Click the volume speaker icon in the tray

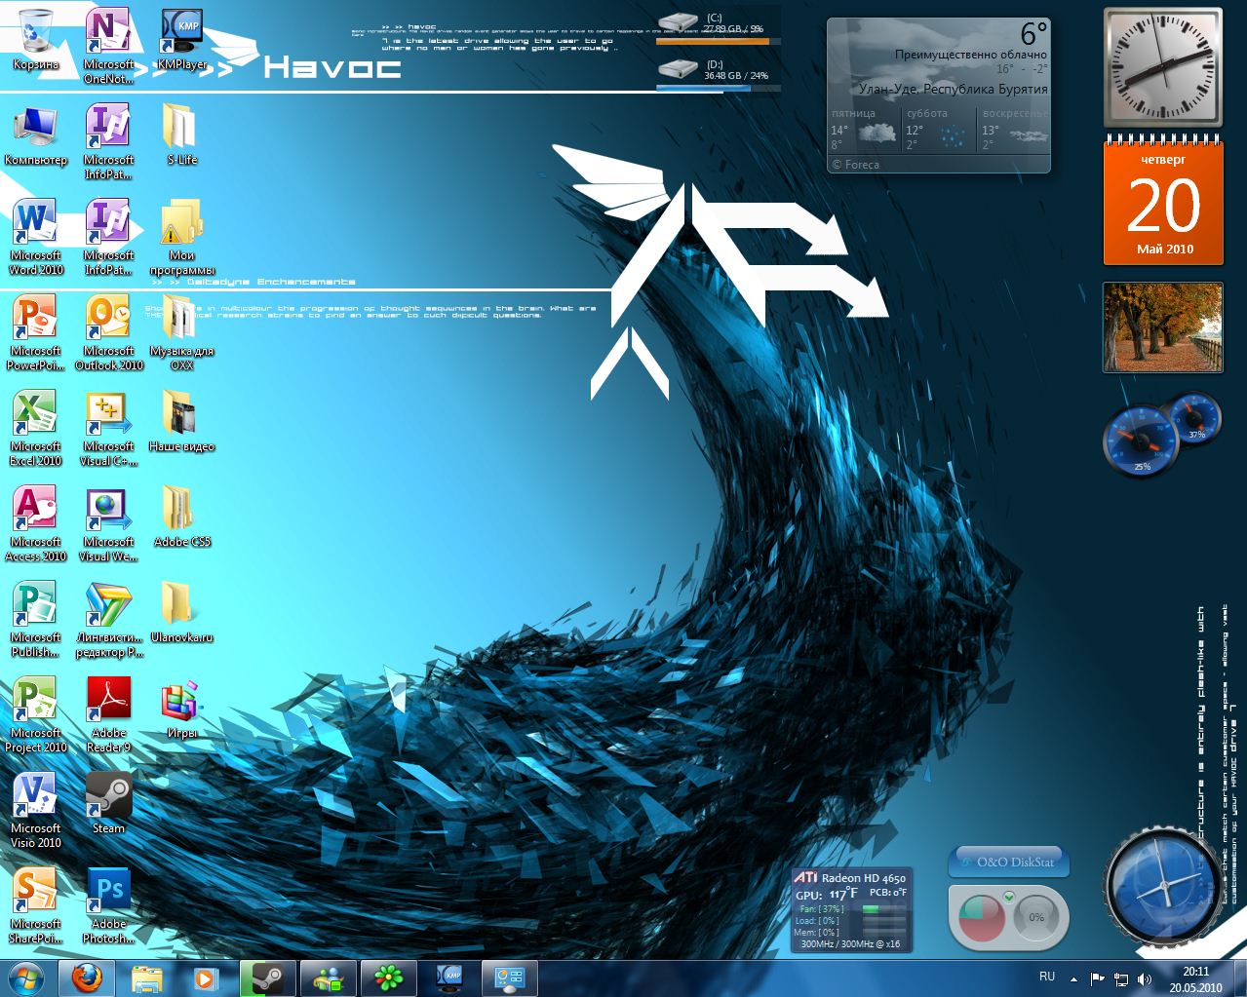pyautogui.click(x=1145, y=978)
